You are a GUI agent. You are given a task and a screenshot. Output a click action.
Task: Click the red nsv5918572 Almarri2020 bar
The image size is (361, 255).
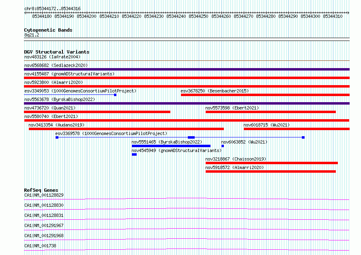pos(271,171)
